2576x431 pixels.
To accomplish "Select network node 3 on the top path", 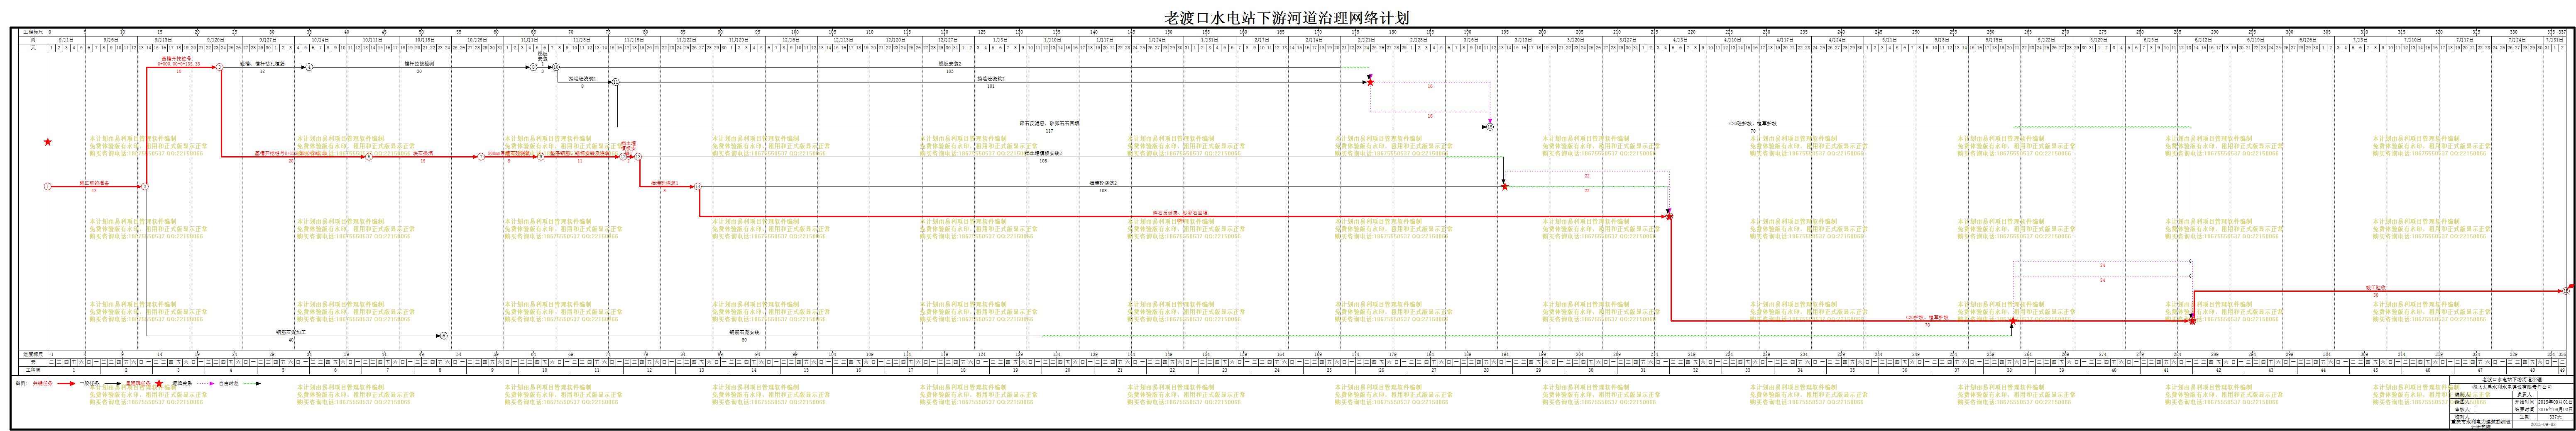I will click(220, 67).
